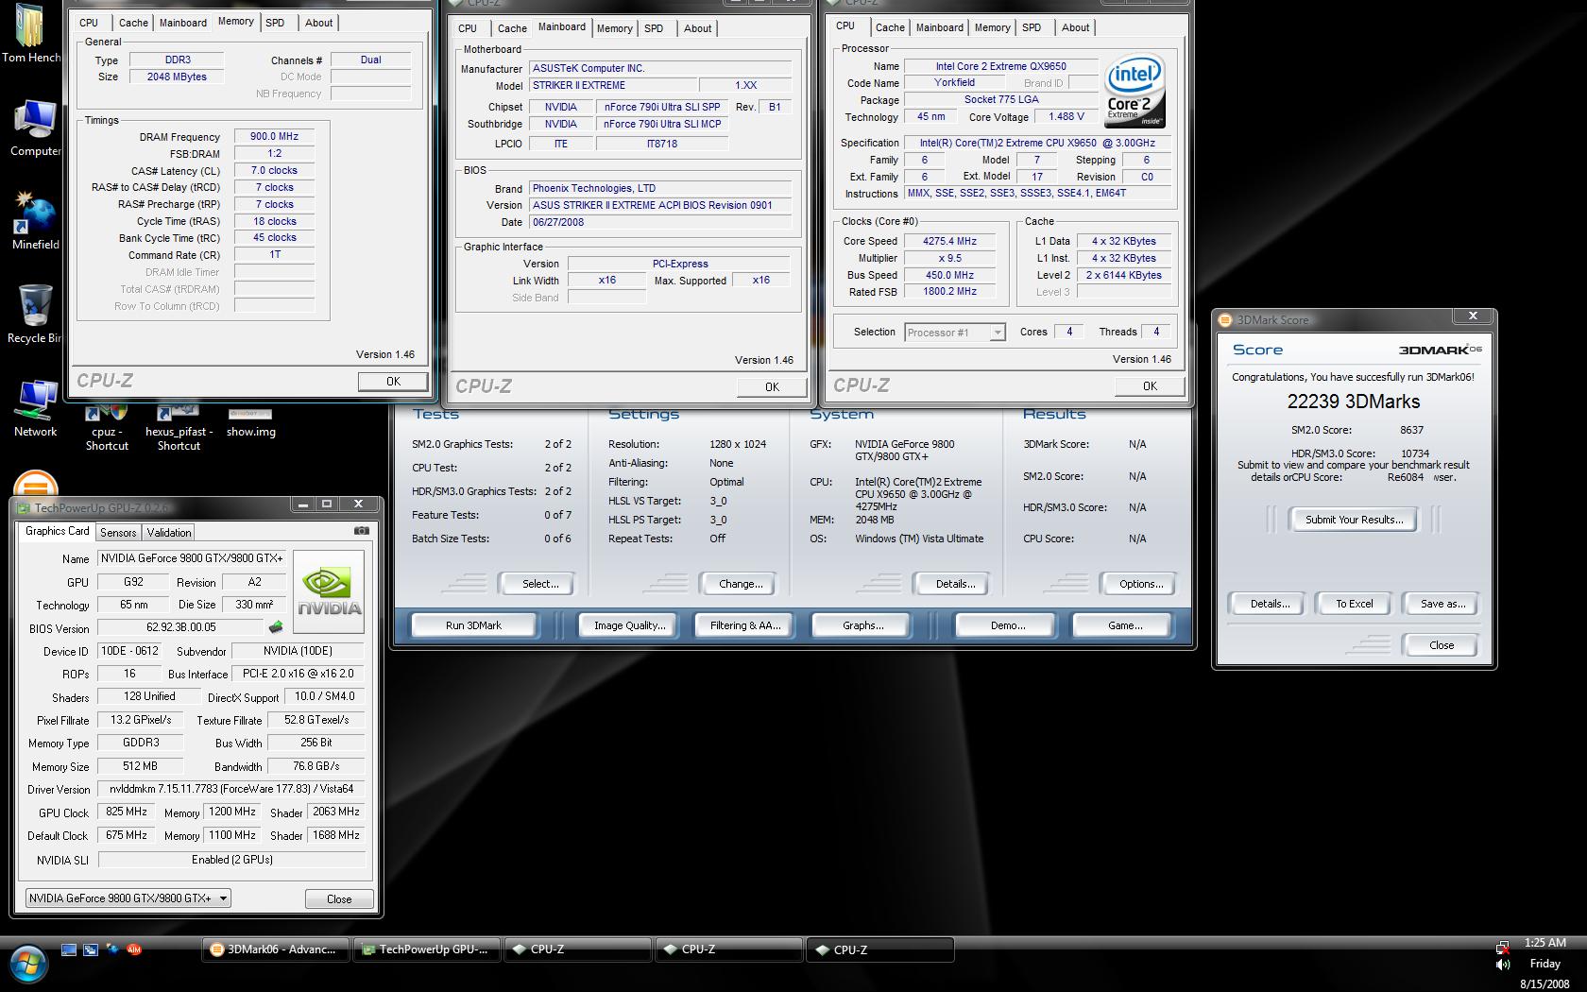This screenshot has height=992, width=1587.
Task: Click OK in the Mainboard CPU-Z window
Action: pyautogui.click(x=772, y=387)
